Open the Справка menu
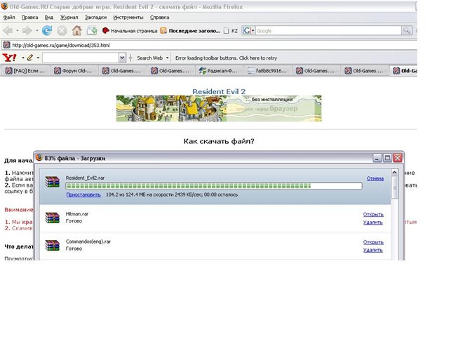The image size is (449, 337). (x=159, y=17)
